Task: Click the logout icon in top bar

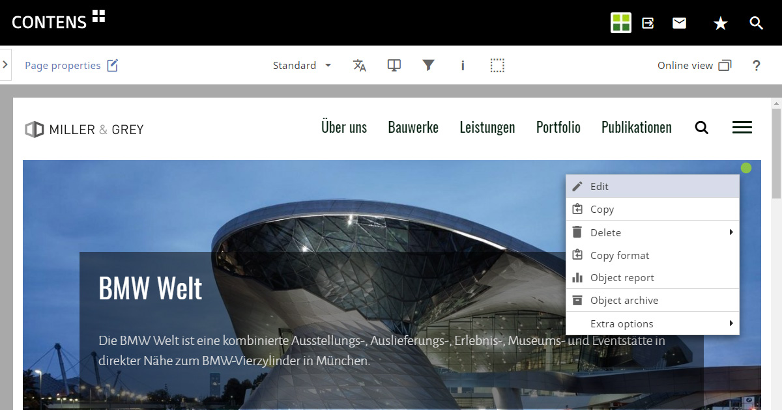Action: [x=648, y=23]
